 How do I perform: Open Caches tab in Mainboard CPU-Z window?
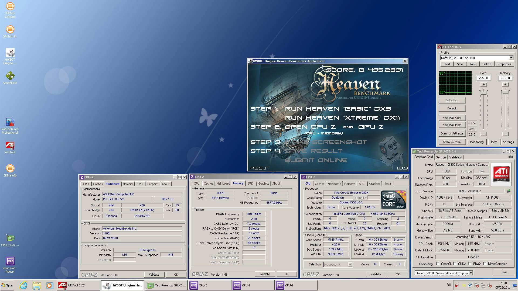click(x=98, y=184)
